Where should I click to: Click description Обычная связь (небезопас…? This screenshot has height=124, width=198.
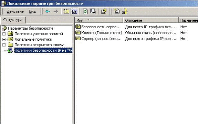[150, 33]
